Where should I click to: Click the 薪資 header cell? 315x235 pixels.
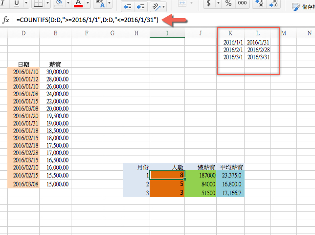(x=55, y=64)
